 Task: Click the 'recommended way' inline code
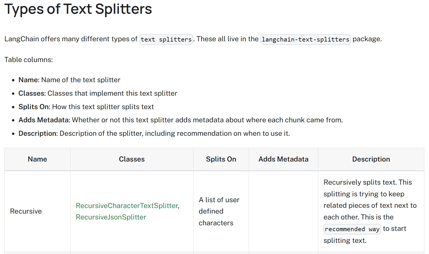[352, 229]
